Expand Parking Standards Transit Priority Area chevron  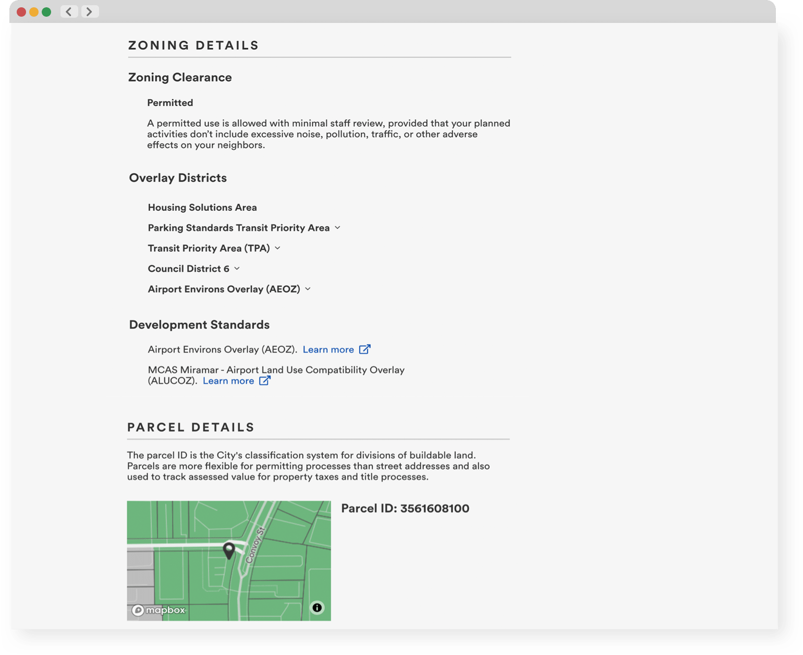(337, 228)
